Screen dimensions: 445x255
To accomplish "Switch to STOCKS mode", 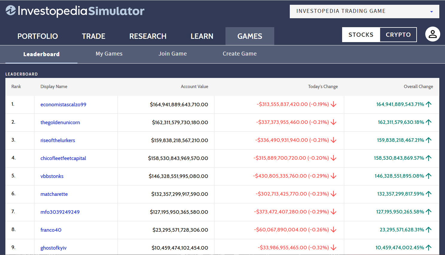I will 361,34.
